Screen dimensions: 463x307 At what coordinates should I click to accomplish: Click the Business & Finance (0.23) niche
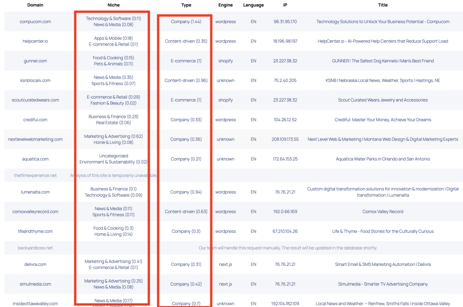click(x=113, y=117)
